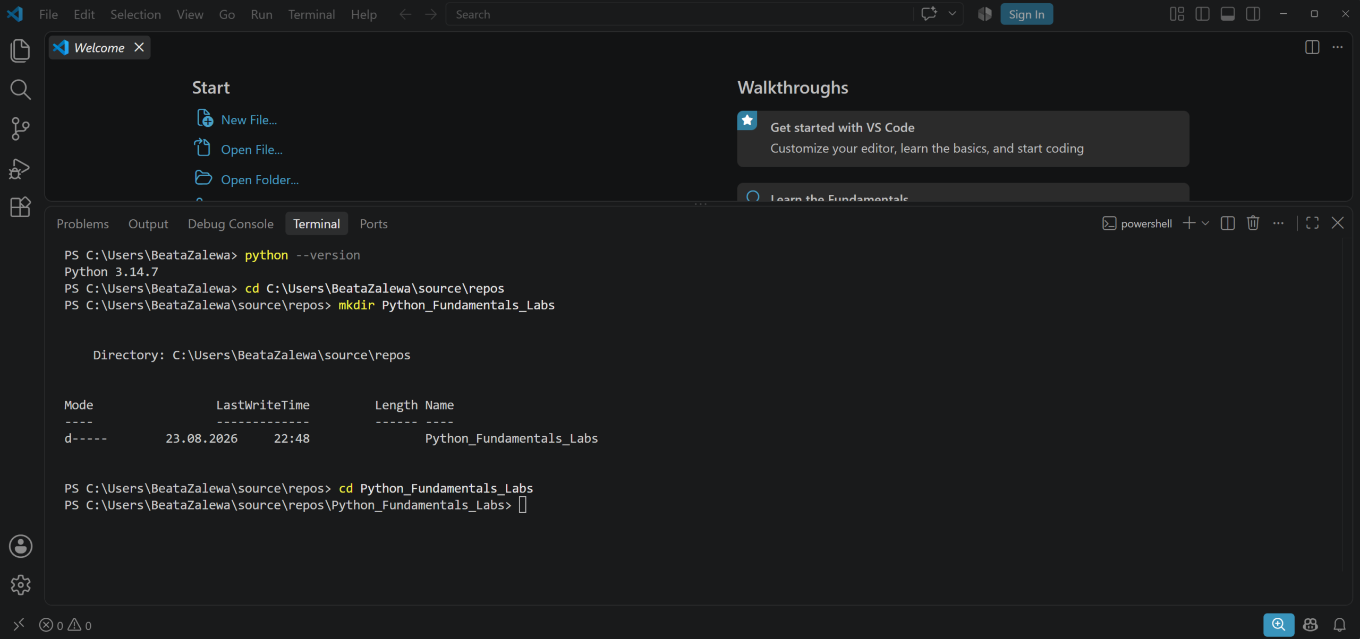Toggle Panel visibility in title bar
This screenshot has height=639, width=1360.
pyautogui.click(x=1228, y=14)
